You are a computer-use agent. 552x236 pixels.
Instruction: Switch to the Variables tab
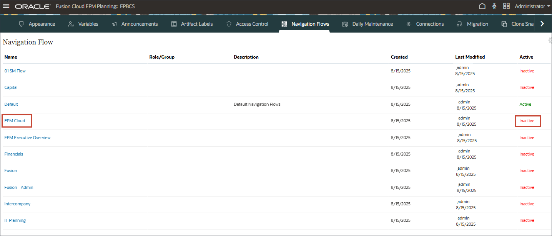[x=88, y=24]
